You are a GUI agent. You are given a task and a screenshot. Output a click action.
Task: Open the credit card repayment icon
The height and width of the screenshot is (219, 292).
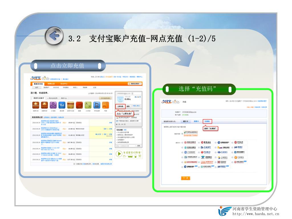pyautogui.click(x=71, y=105)
